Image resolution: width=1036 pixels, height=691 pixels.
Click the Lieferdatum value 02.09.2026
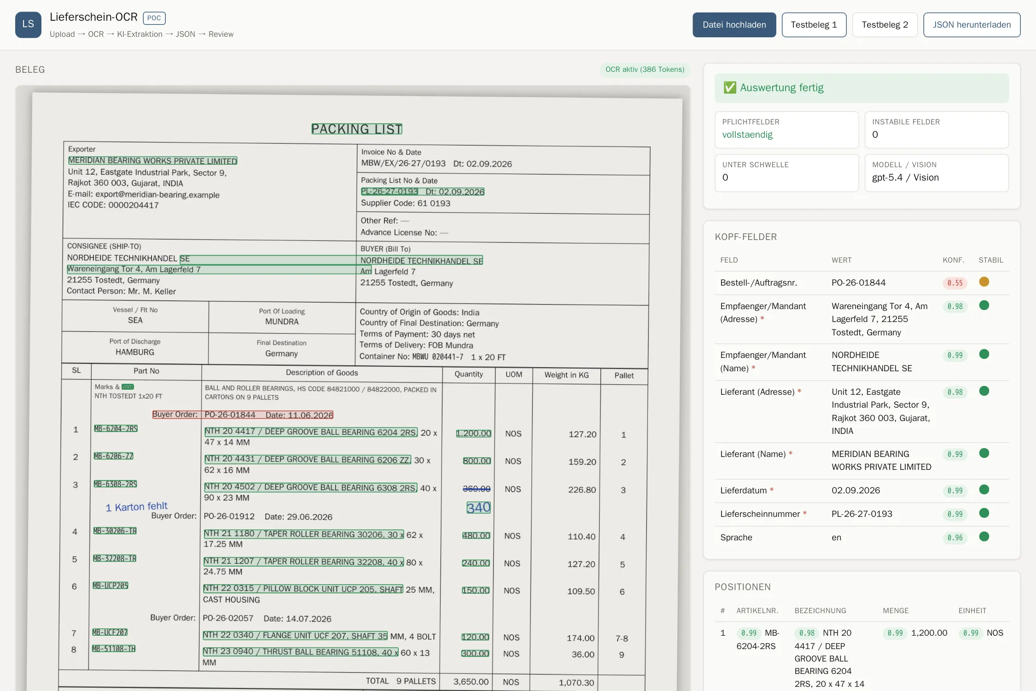click(856, 490)
